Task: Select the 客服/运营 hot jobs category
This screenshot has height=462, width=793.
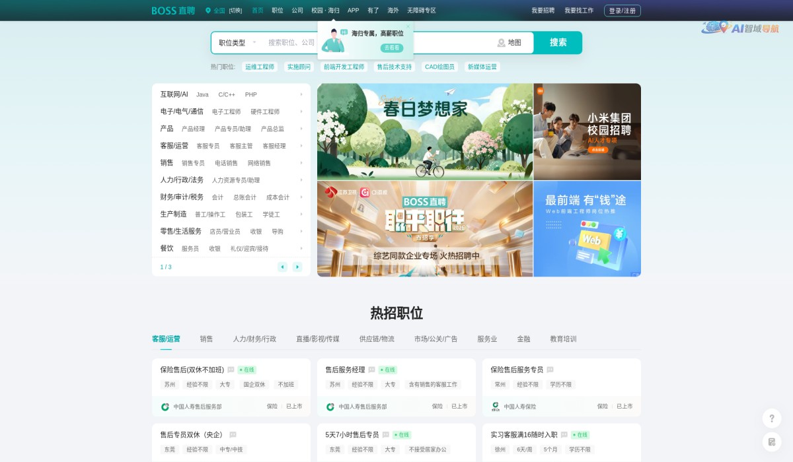Action: click(167, 338)
